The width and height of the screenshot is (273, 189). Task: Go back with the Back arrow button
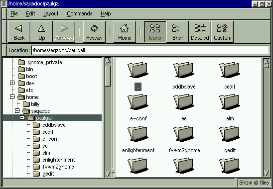pyautogui.click(x=19, y=32)
